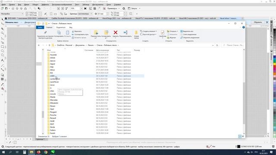Open CorelDRAW zoom level dropdown
Viewport: 276px width, 155px height.
point(81,9)
